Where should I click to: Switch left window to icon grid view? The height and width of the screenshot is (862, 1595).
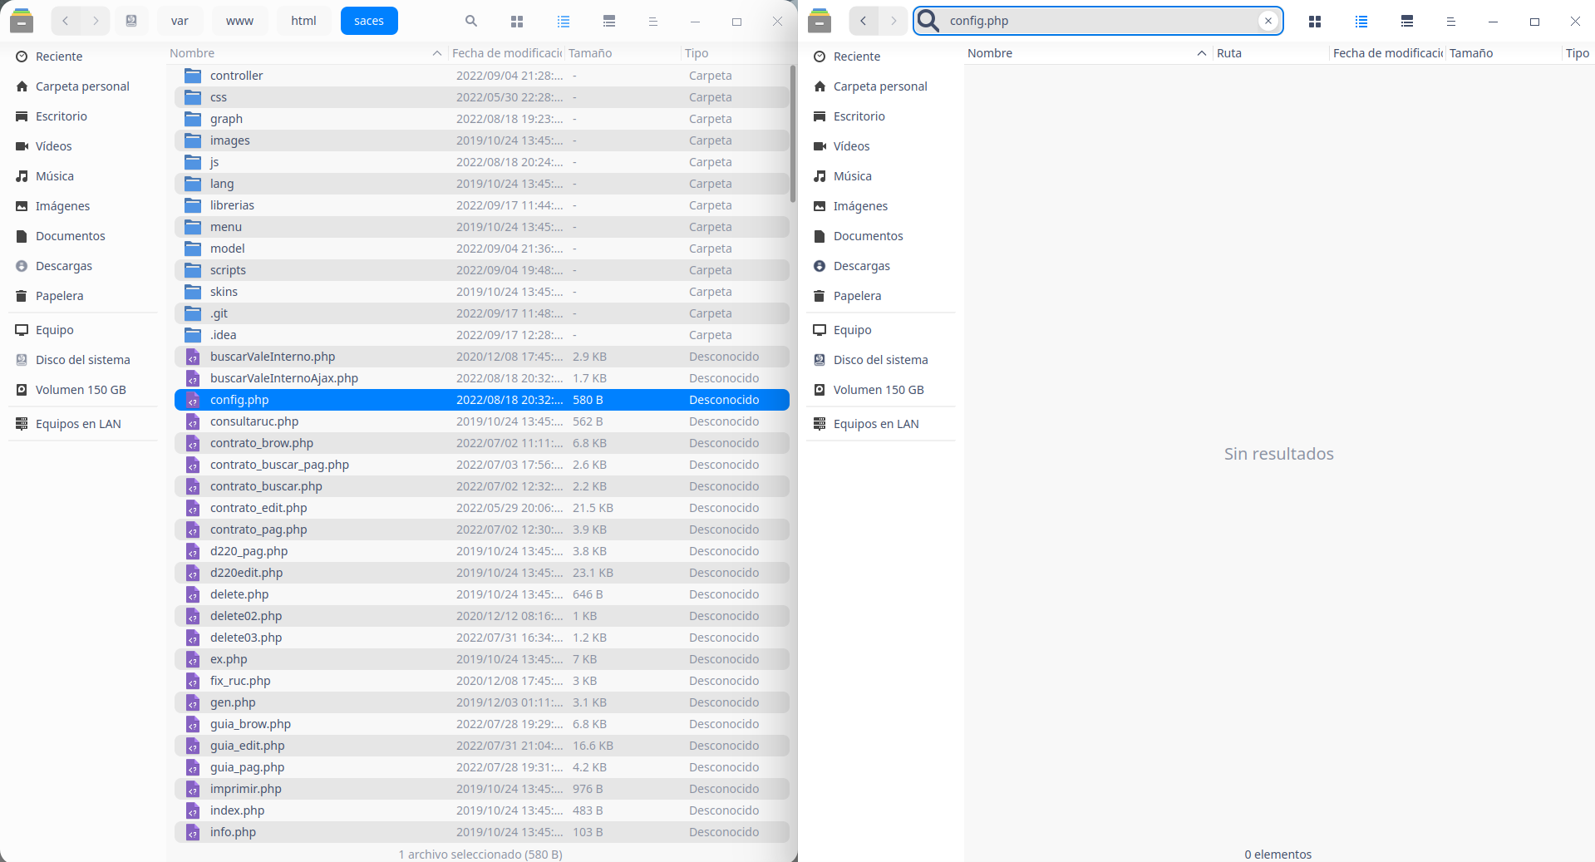[x=517, y=21]
